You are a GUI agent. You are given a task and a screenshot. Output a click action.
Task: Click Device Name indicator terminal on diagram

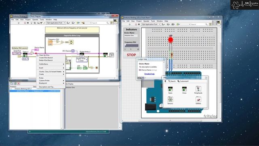[36, 49]
